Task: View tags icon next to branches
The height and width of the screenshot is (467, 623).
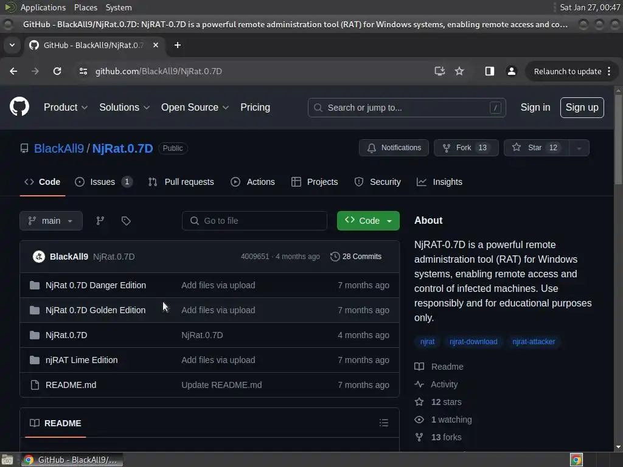Action: tap(126, 221)
